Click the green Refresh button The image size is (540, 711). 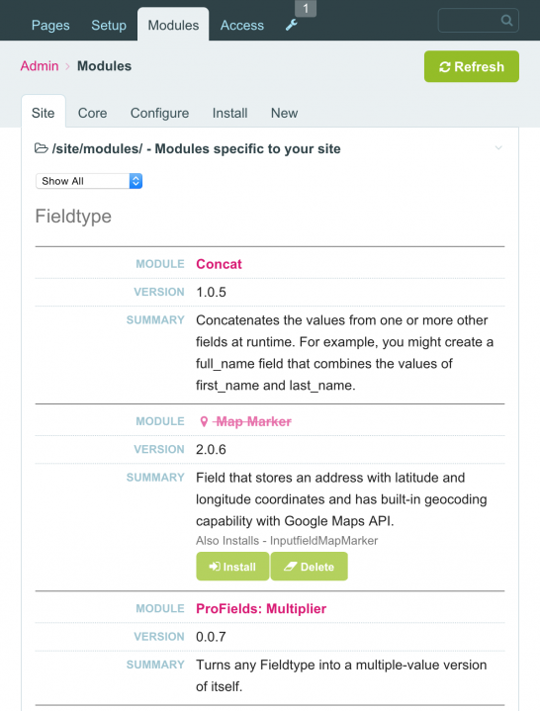472,66
